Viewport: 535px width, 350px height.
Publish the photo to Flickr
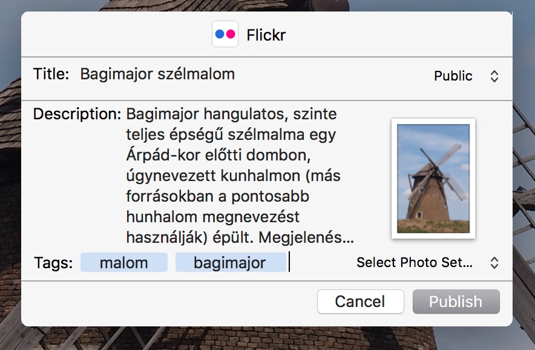(456, 302)
